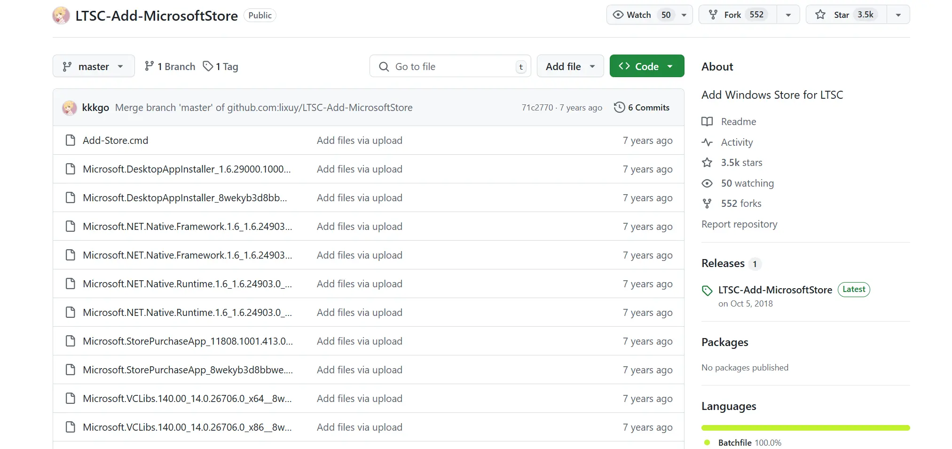
Task: Expand the green Code dropdown
Action: (x=647, y=66)
